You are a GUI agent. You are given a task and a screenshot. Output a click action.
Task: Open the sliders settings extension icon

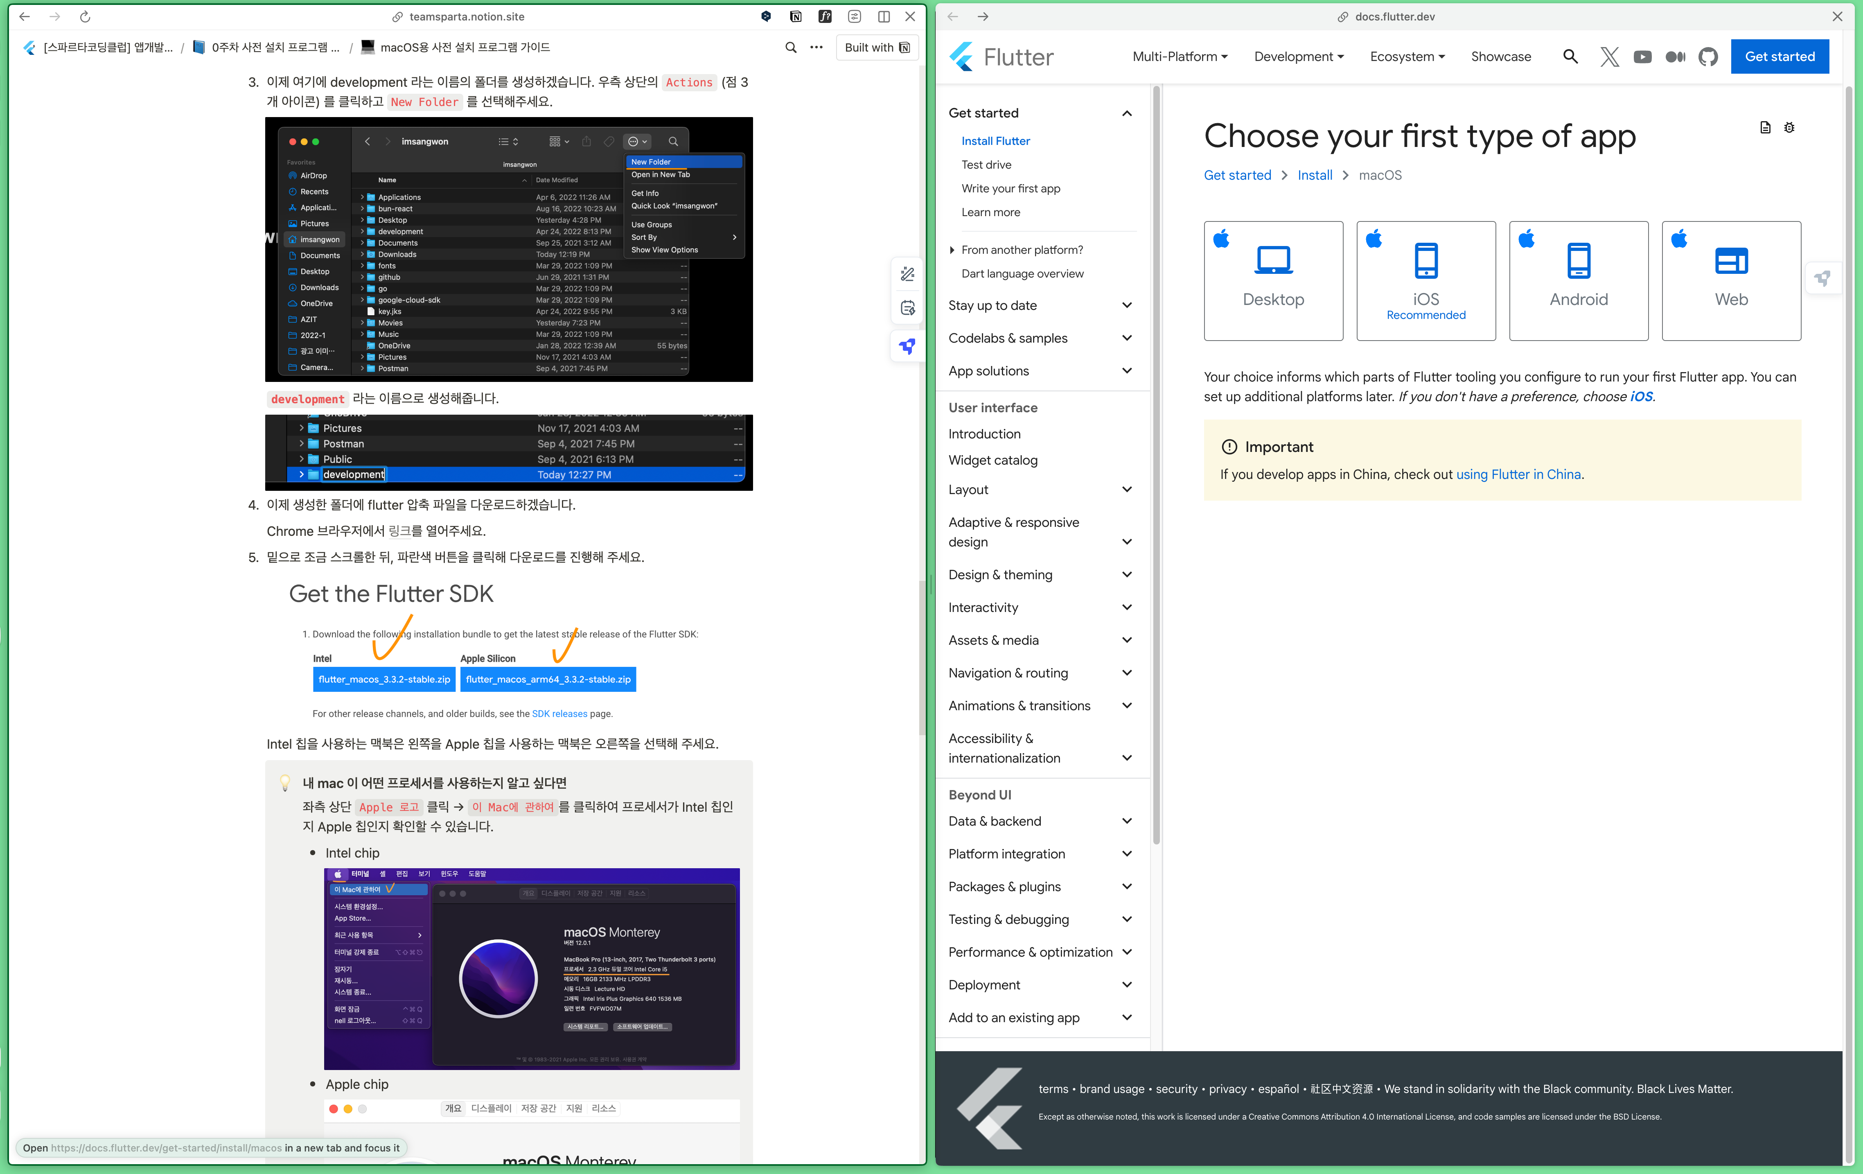pyautogui.click(x=854, y=16)
